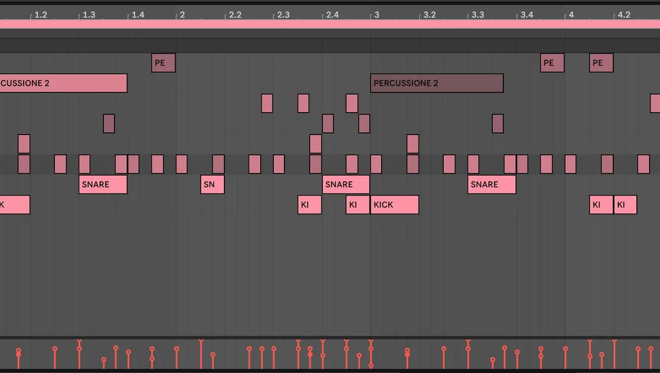Click the 1.3 marker in the beat ruler
This screenshot has height=373, width=660.
89,15
